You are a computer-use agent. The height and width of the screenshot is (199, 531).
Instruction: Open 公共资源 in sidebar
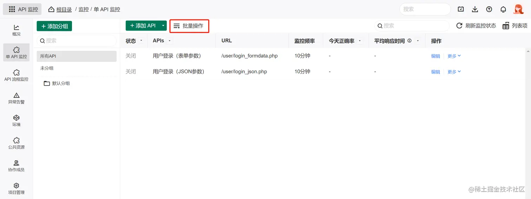point(17,143)
